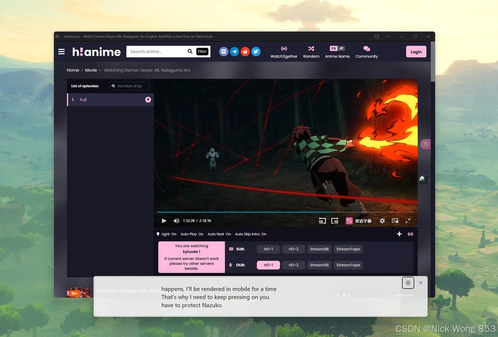Toggle Auto Next
The width and height of the screenshot is (498, 337).
pyautogui.click(x=219, y=234)
